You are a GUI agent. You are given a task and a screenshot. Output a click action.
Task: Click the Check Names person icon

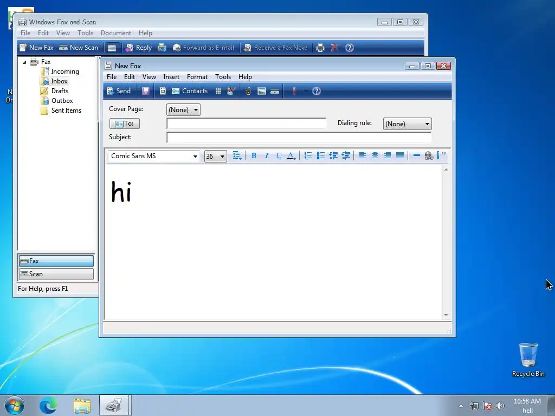(231, 91)
